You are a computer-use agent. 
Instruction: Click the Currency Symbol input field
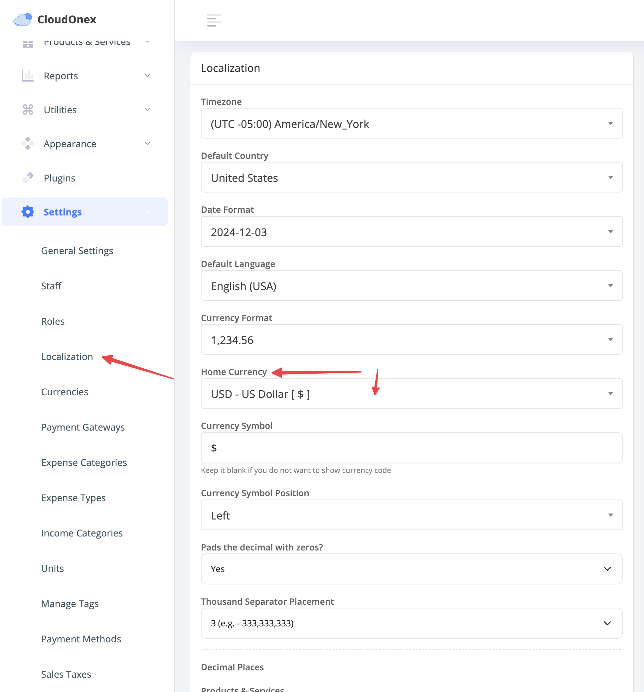[411, 448]
